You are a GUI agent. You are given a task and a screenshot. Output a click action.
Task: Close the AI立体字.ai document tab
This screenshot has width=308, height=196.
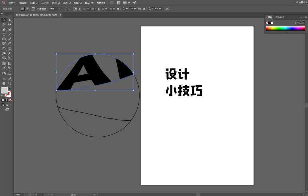pyautogui.click(x=60, y=15)
